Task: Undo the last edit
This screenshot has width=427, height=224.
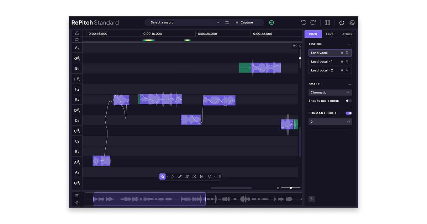Action: tap(304, 22)
